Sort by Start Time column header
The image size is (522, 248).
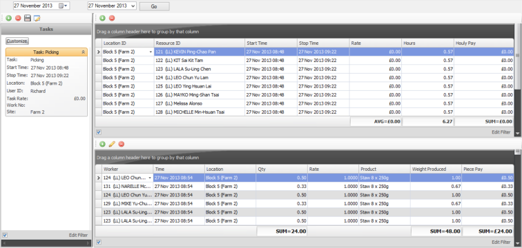(271, 43)
